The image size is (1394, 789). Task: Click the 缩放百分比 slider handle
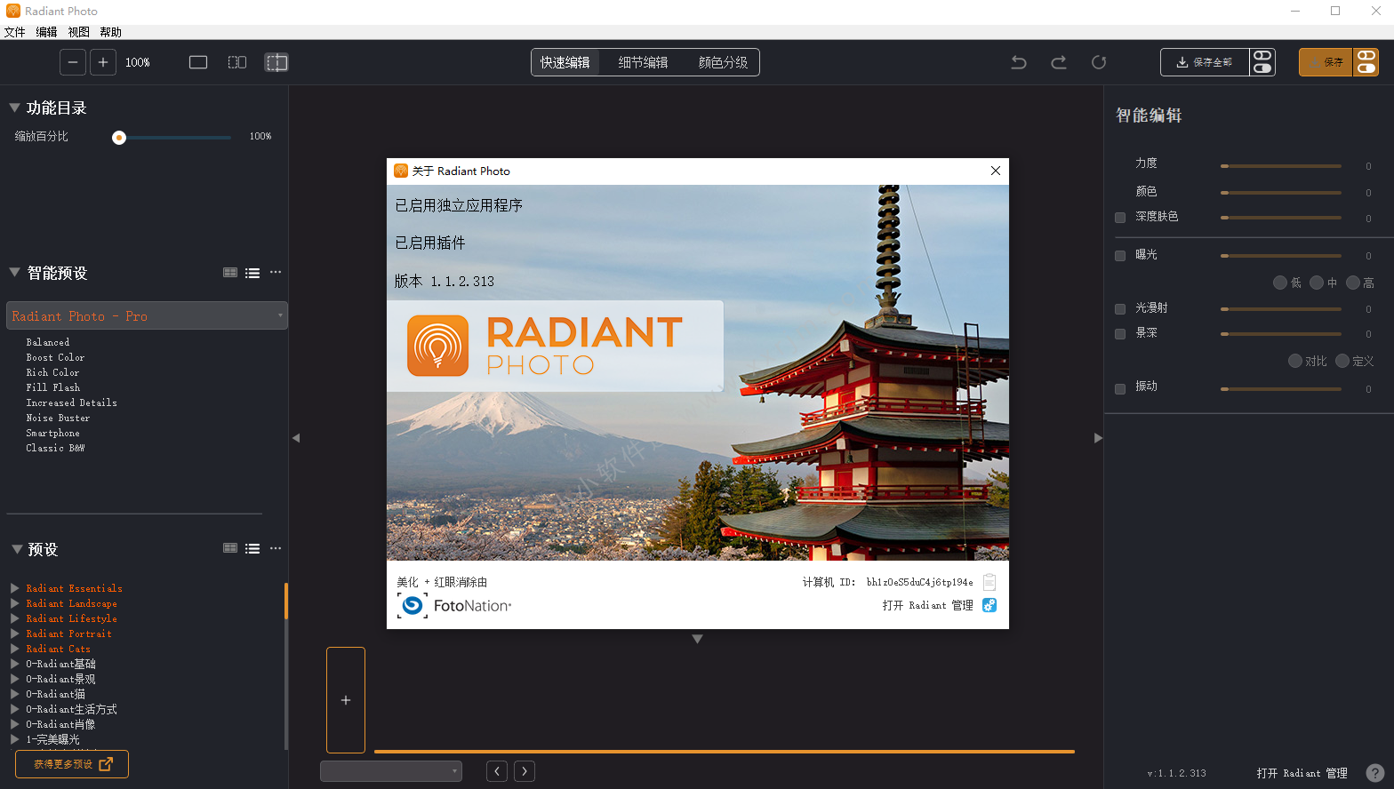click(x=119, y=137)
